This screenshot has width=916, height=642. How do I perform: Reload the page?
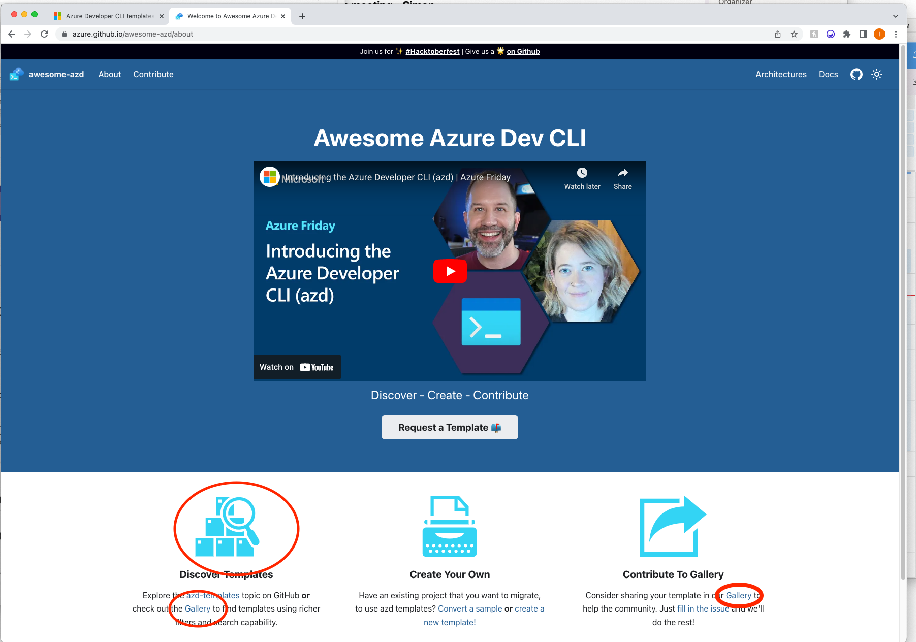tap(44, 34)
